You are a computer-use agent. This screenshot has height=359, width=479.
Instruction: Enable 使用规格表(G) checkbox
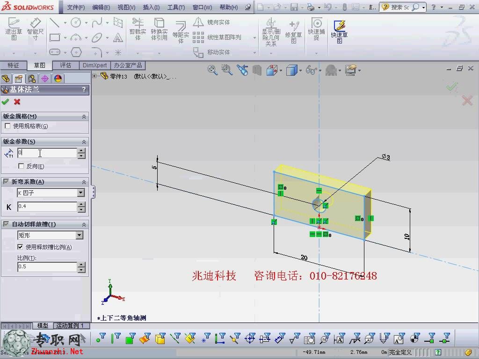pos(7,126)
